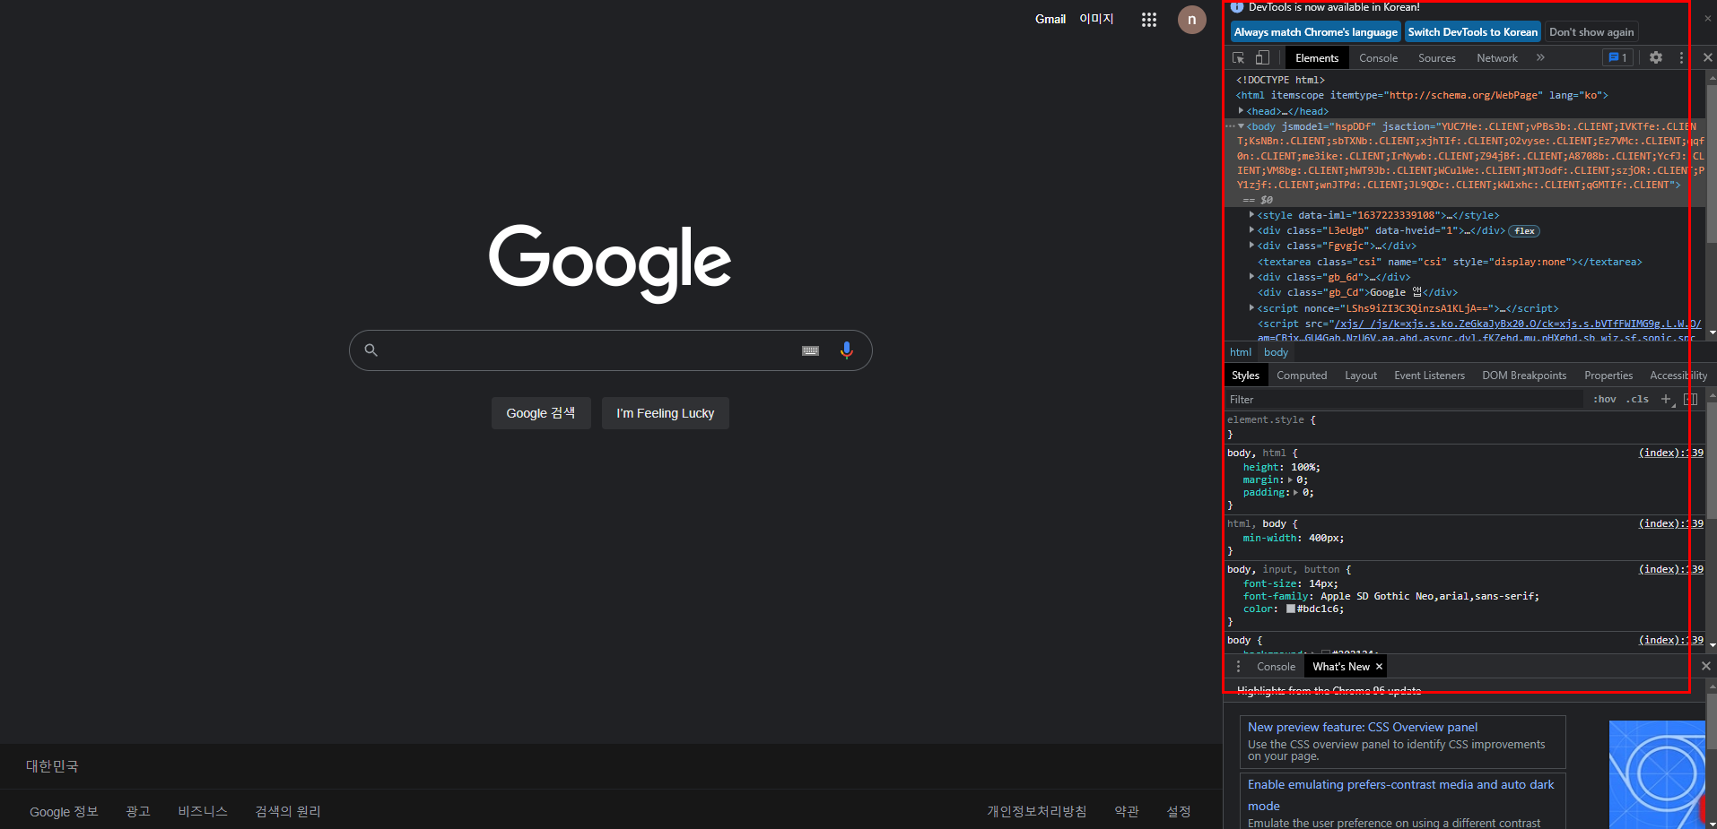Open the Event Listeners tab
This screenshot has width=1717, height=829.
tap(1429, 376)
